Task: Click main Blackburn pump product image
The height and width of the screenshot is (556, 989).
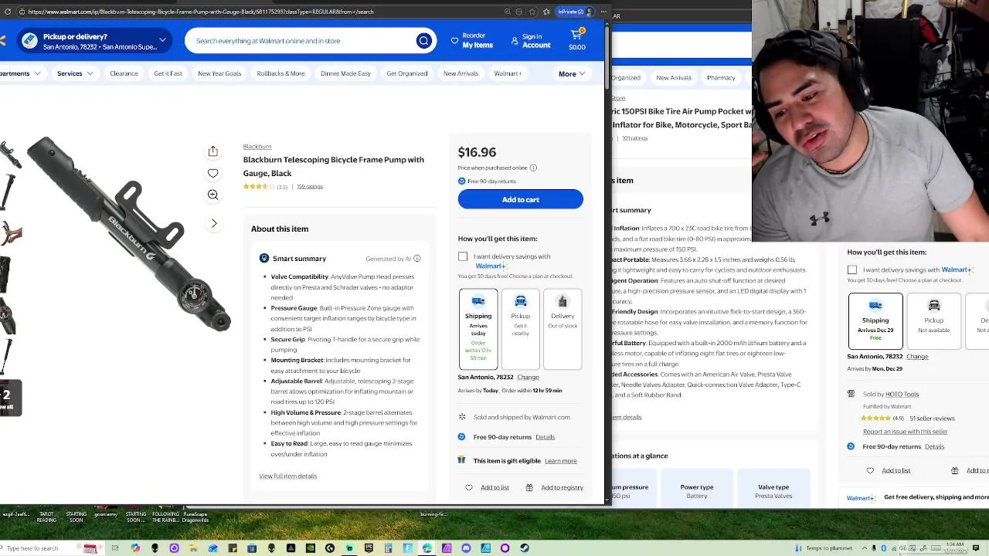Action: [x=130, y=235]
